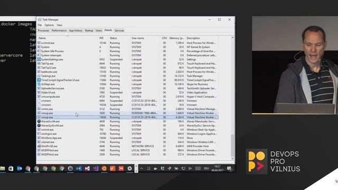Switch to the Processes tab
Image resolution: width=338 pixels, height=190 pixels.
(x=43, y=31)
